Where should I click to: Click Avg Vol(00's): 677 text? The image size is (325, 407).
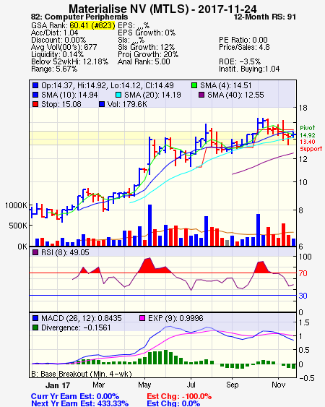(64, 47)
